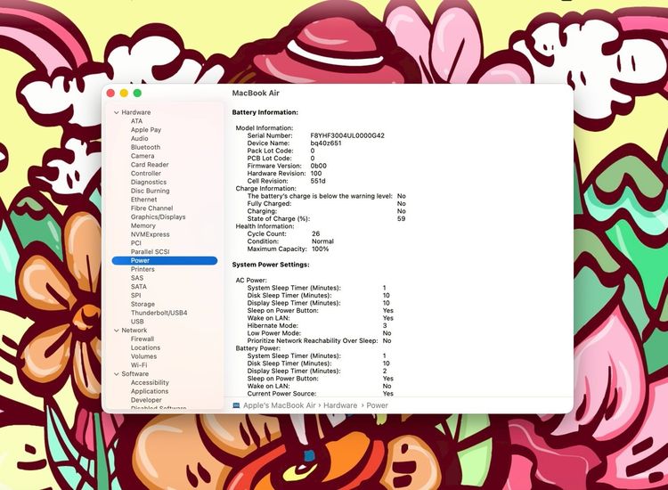Screen dimensions: 668x490
Task: Click the green zoom window button
Action: [x=137, y=93]
